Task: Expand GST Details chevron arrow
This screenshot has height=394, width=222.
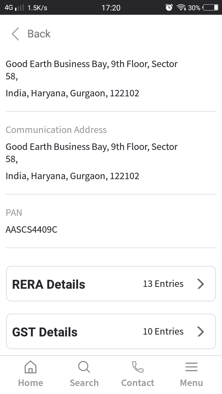Action: click(201, 332)
